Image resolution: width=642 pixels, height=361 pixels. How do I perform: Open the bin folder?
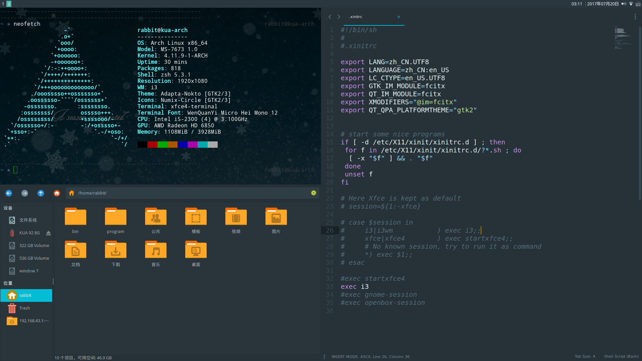tap(76, 221)
